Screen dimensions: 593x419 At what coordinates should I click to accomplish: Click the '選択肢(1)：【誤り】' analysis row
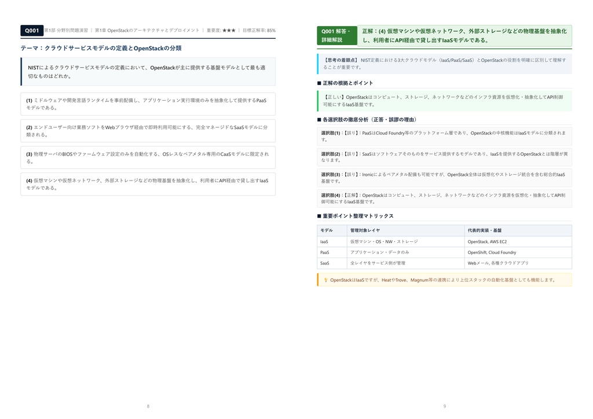(x=444, y=136)
